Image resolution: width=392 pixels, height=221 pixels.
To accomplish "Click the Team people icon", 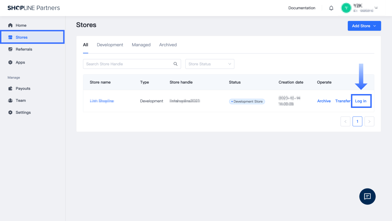I will (10, 101).
